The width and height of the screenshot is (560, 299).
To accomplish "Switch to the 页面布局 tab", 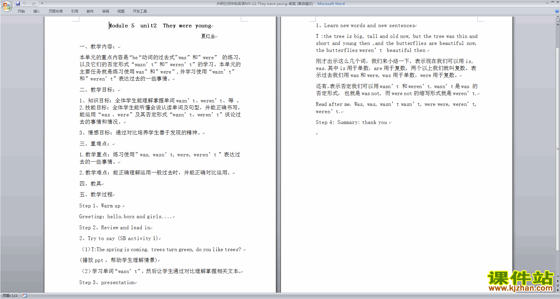I will [56, 11].
